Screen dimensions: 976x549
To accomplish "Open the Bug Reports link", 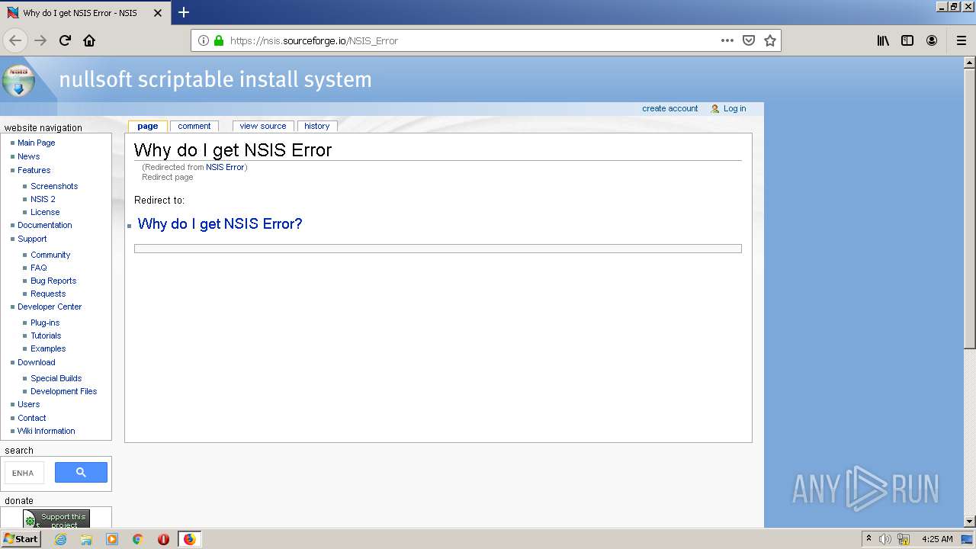I will click(x=53, y=281).
